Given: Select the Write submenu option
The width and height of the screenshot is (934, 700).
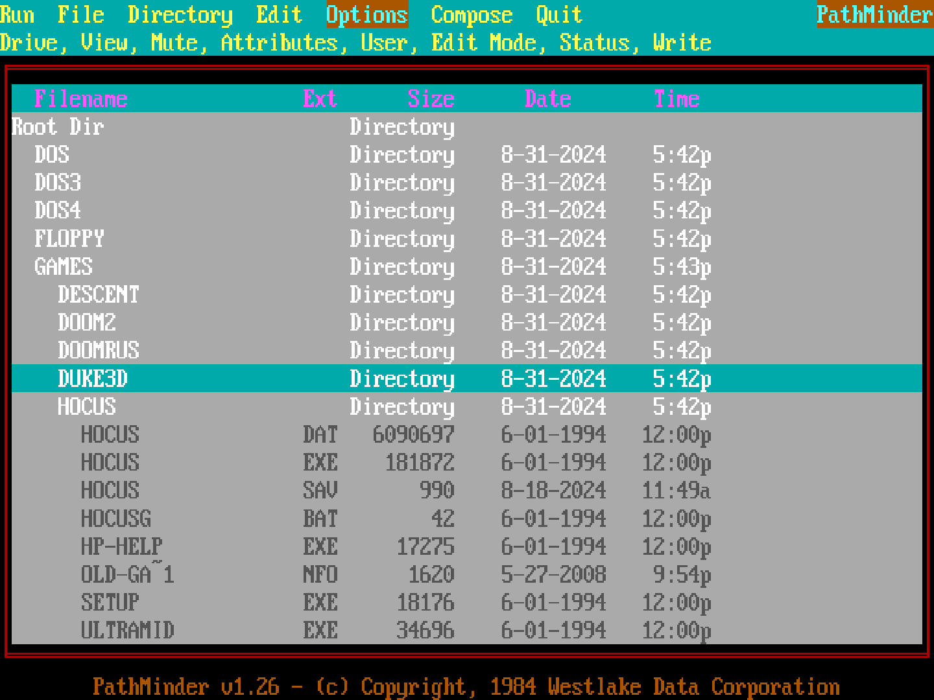Looking at the screenshot, I should 682,42.
